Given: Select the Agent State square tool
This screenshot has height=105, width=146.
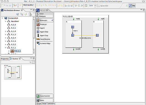Looking at the screenshot, I should [x=43, y=32].
